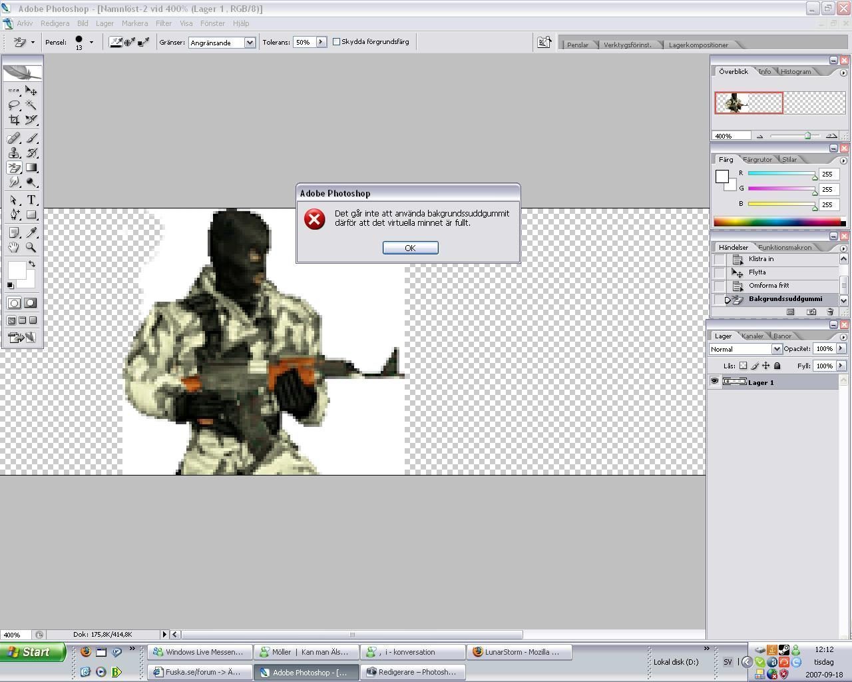Select the Hand tool
852x682 pixels.
pyautogui.click(x=14, y=247)
